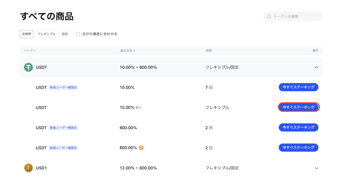
Task: Click the 7 日 period value
Action: pos(209,88)
